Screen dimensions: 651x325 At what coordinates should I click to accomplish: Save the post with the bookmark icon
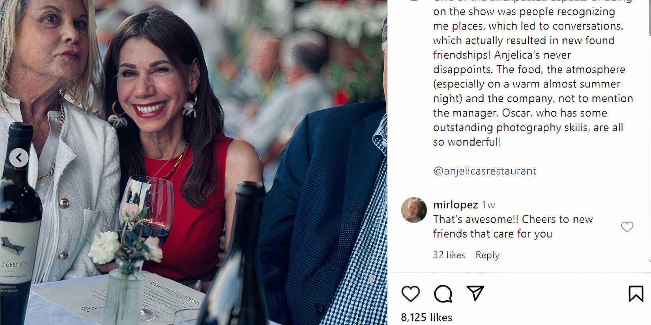click(x=636, y=294)
